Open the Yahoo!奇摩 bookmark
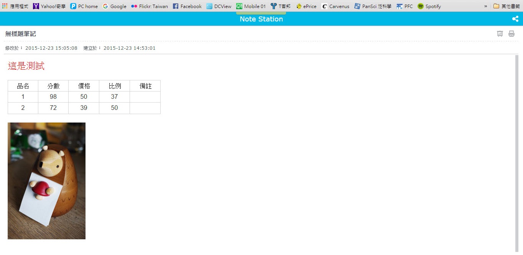 point(49,6)
